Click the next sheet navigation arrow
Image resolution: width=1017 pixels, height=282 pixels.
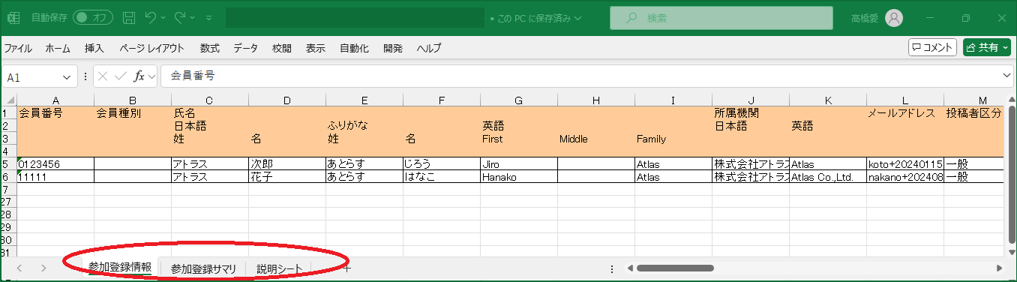click(x=43, y=268)
